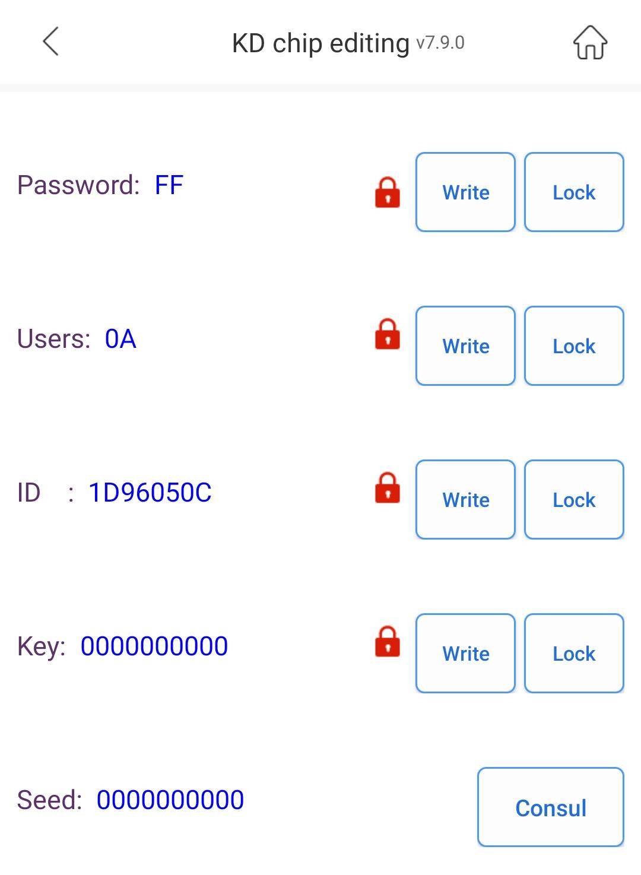Open the home screen via house icon
The width and height of the screenshot is (641, 875).
(590, 42)
